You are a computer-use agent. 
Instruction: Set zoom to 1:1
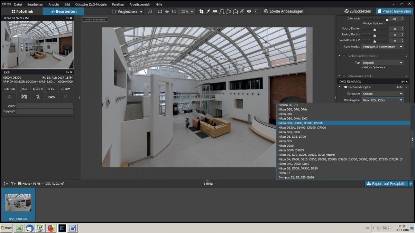point(174,11)
